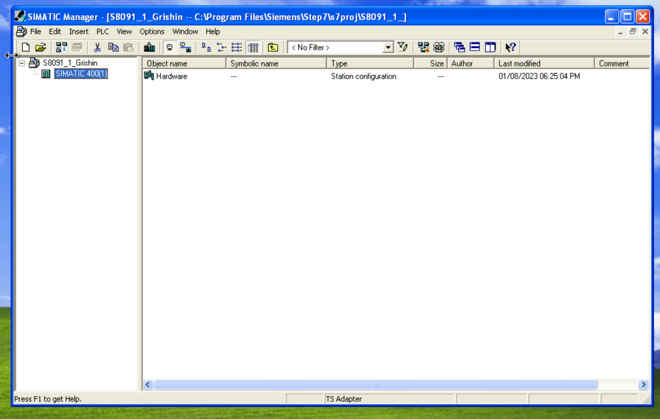Open the View menu

(124, 31)
